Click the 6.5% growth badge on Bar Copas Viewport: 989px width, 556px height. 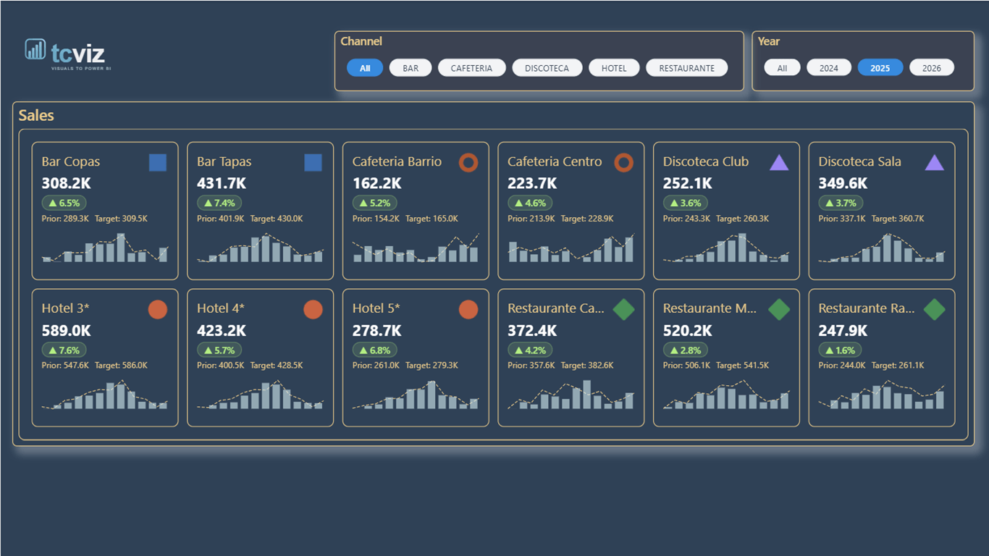[64, 203]
